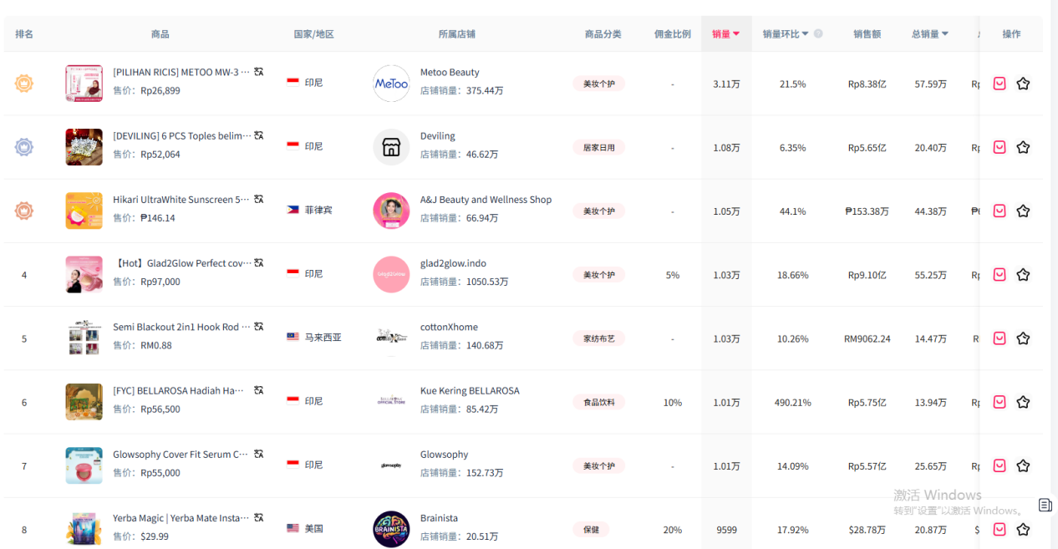This screenshot has width=1058, height=549.
Task: Click the pink action icon in Metoo Beauty row
Action: point(1000,84)
